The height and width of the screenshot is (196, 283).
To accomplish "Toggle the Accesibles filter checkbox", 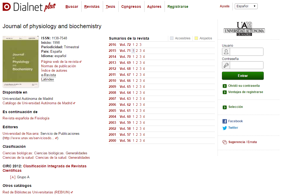I will 172,38.
